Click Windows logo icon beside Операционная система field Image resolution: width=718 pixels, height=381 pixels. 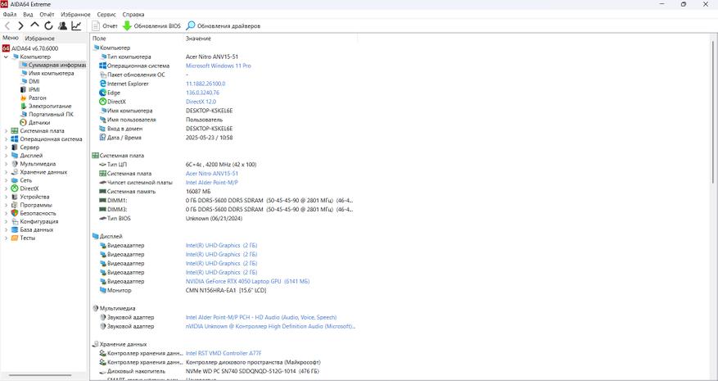tap(102, 66)
